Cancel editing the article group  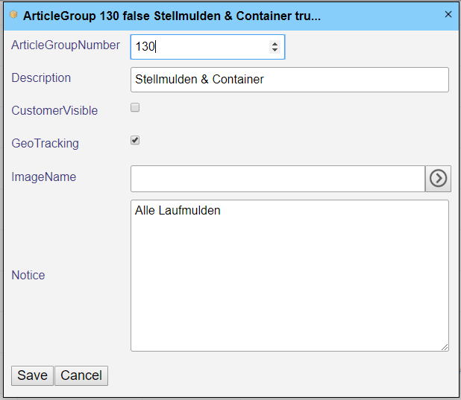tap(81, 375)
